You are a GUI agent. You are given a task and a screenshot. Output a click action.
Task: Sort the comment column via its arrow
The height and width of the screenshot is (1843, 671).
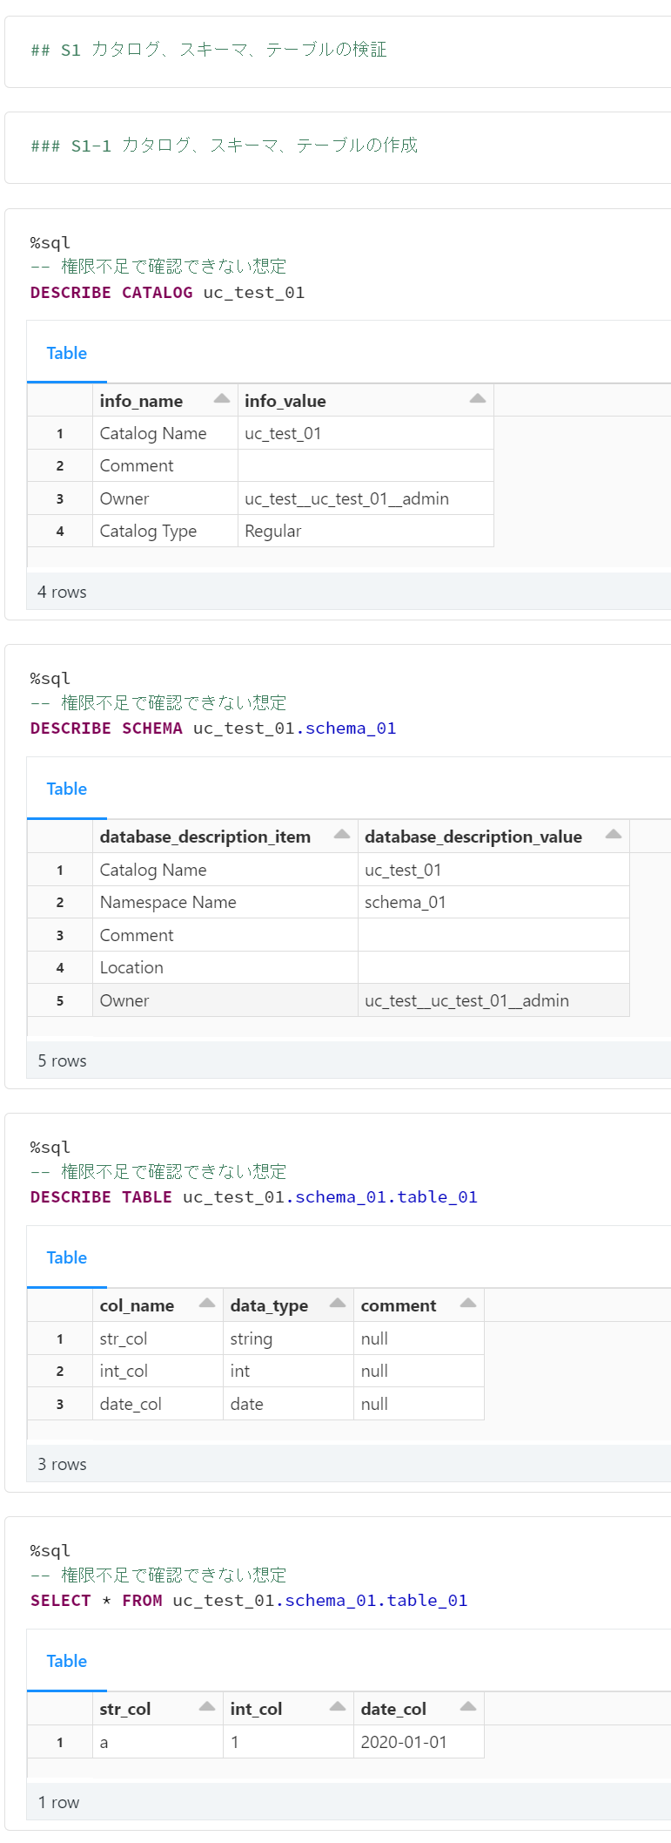[468, 1304]
